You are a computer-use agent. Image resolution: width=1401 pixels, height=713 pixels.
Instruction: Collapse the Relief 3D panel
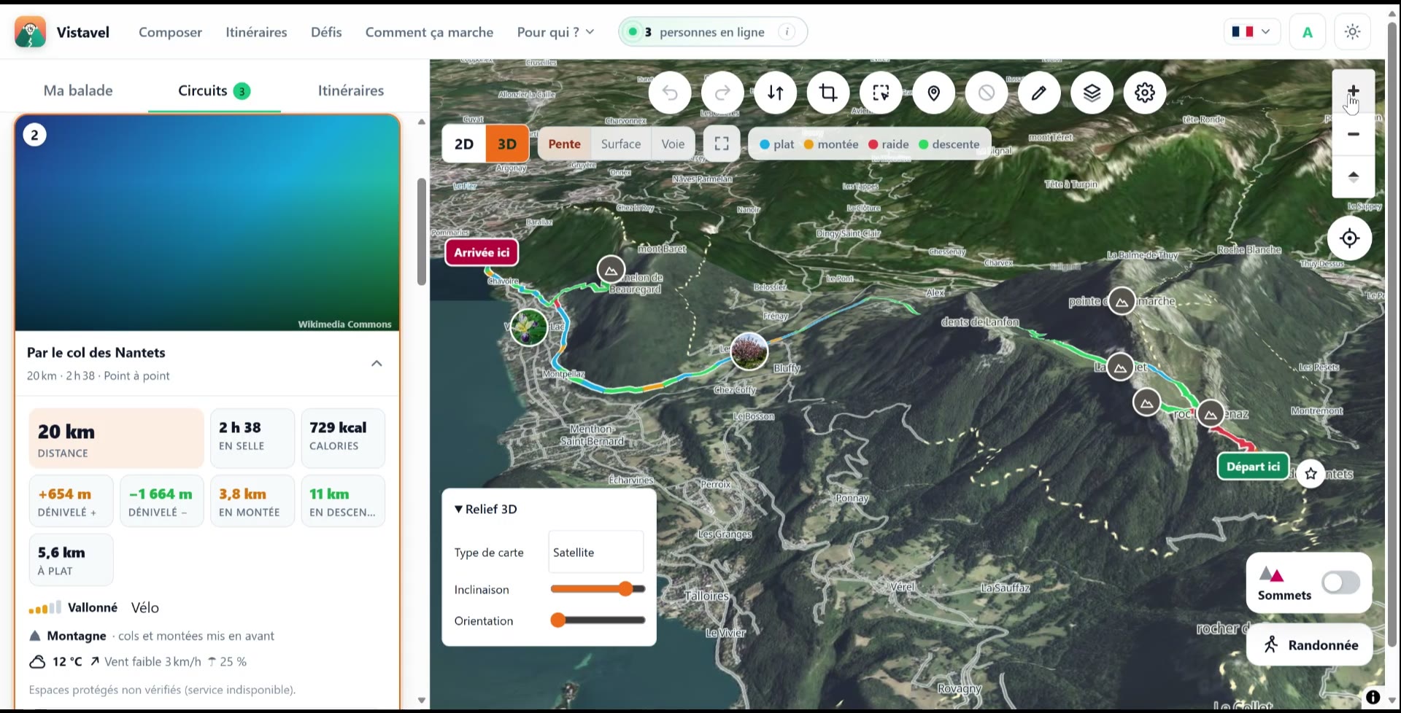coord(486,509)
